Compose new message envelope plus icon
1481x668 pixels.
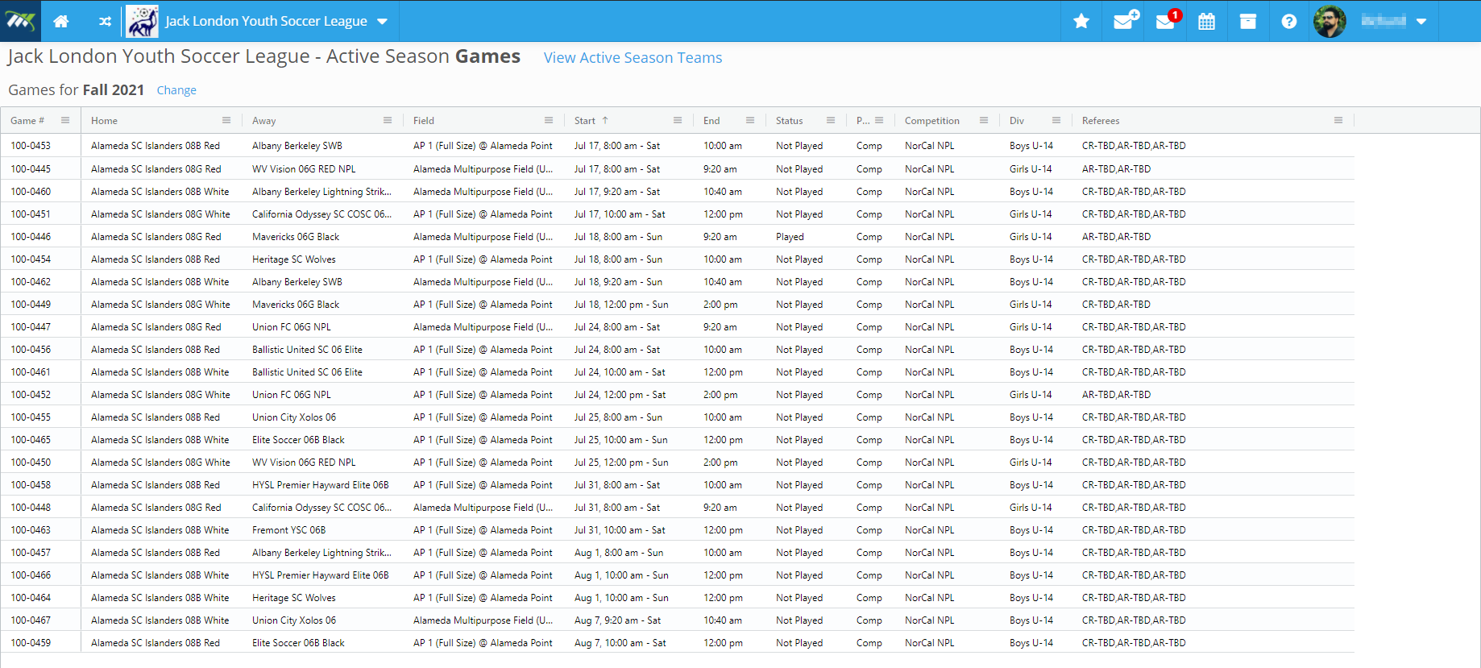(1126, 20)
